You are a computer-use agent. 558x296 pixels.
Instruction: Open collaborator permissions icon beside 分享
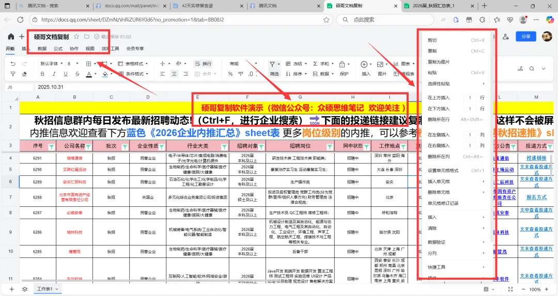click(x=506, y=37)
